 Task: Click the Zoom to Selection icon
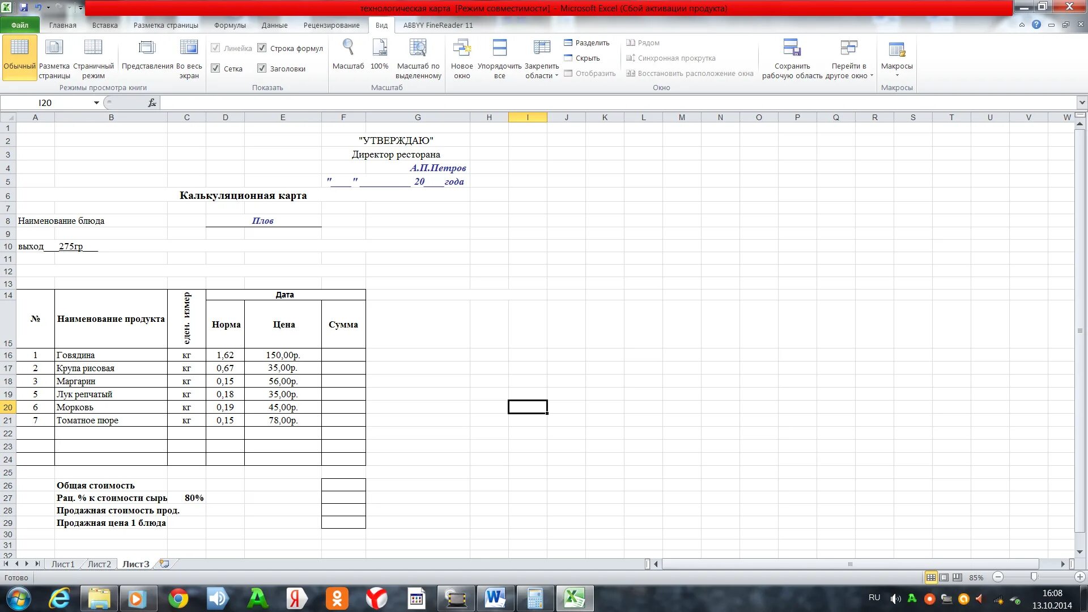coord(418,48)
